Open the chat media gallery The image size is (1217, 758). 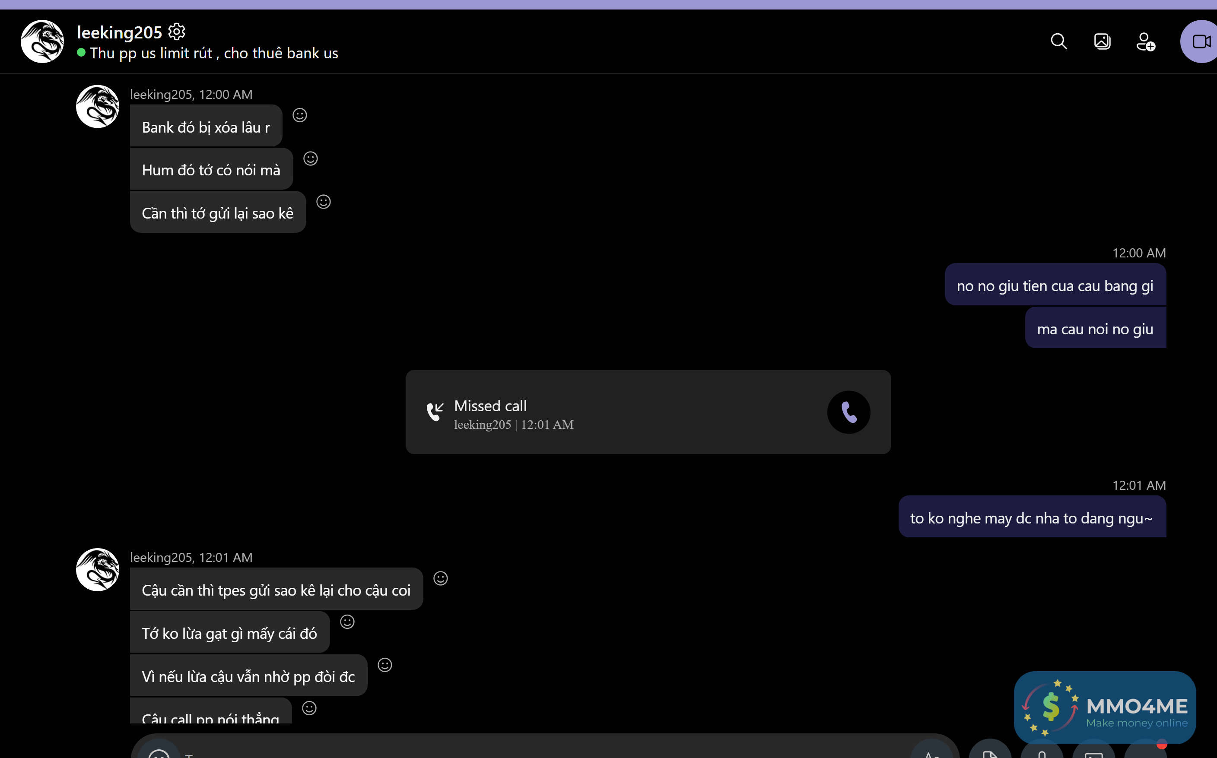tap(1102, 41)
